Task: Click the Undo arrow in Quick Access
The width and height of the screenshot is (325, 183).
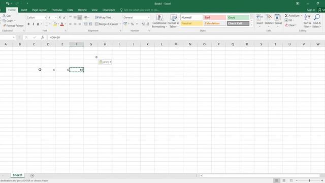Action: pyautogui.click(x=8, y=4)
